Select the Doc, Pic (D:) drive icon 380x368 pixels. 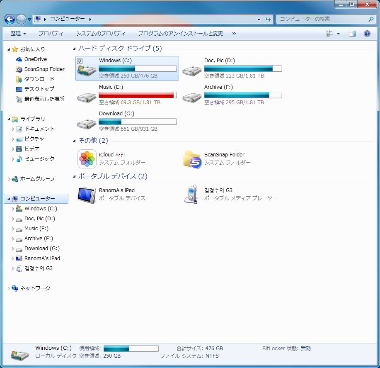coord(192,71)
